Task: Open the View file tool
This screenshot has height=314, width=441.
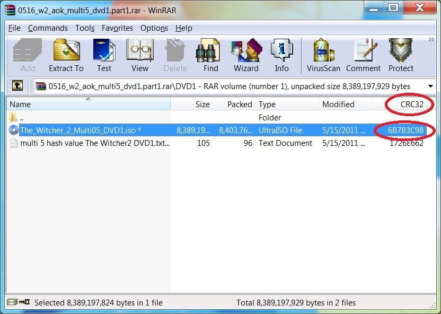Action: [140, 56]
